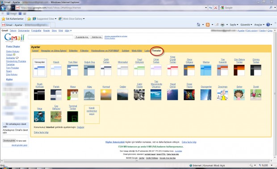Switch to the Temalar settings tab

(156, 51)
